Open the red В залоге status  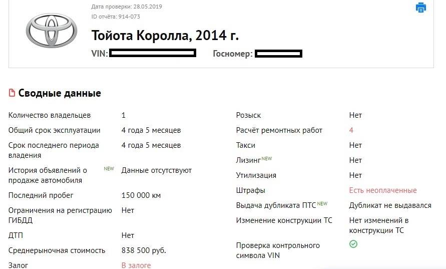point(136,265)
